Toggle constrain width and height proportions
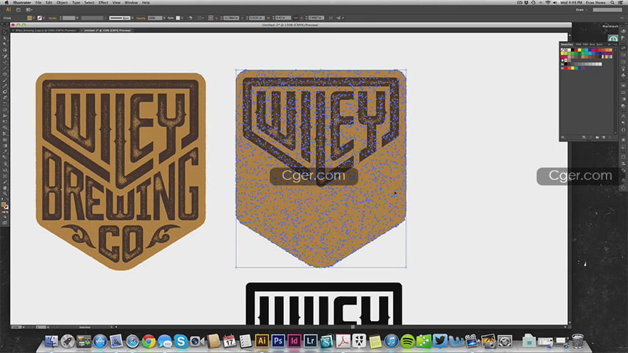This screenshot has height=353, width=628. pyautogui.click(x=296, y=18)
